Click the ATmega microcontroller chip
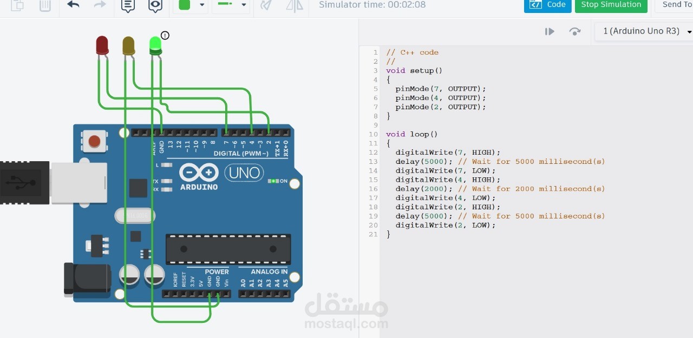The height and width of the screenshot is (338, 693). [228, 249]
